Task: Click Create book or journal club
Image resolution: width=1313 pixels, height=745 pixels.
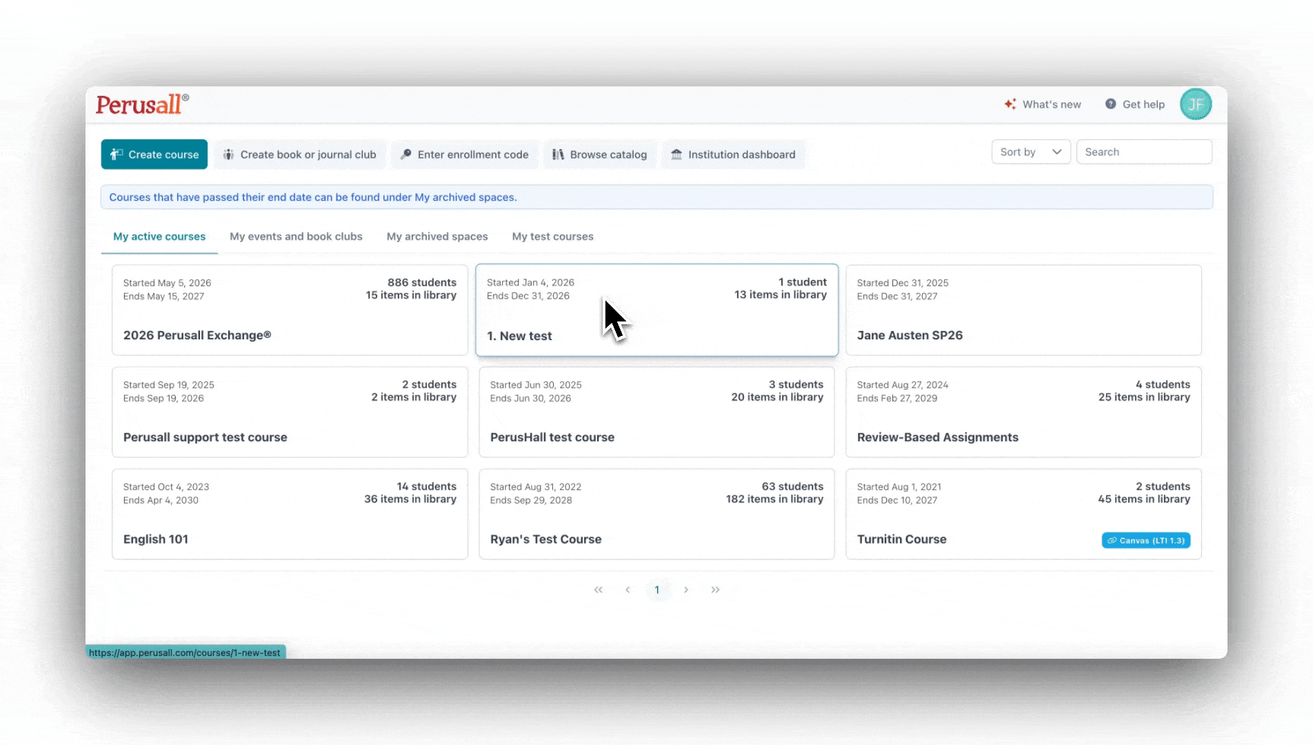Action: [299, 155]
